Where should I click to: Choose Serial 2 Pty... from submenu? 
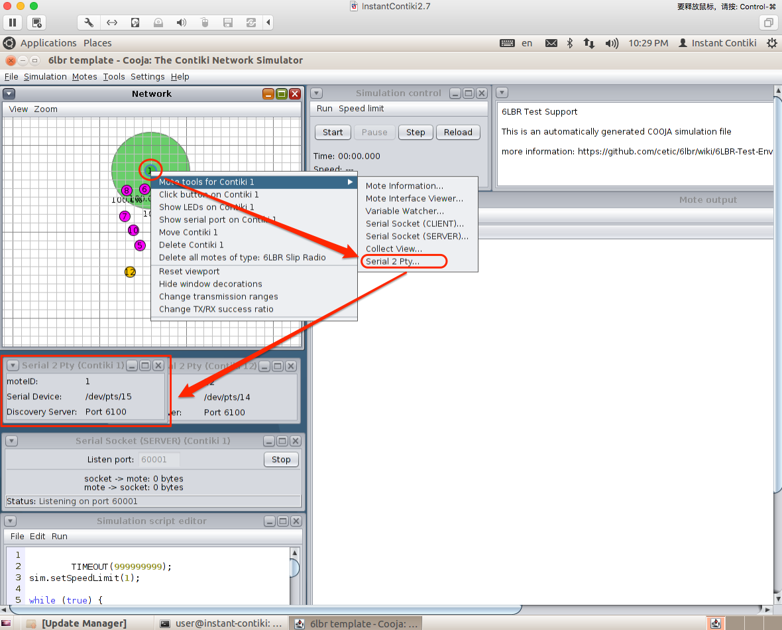coord(392,261)
